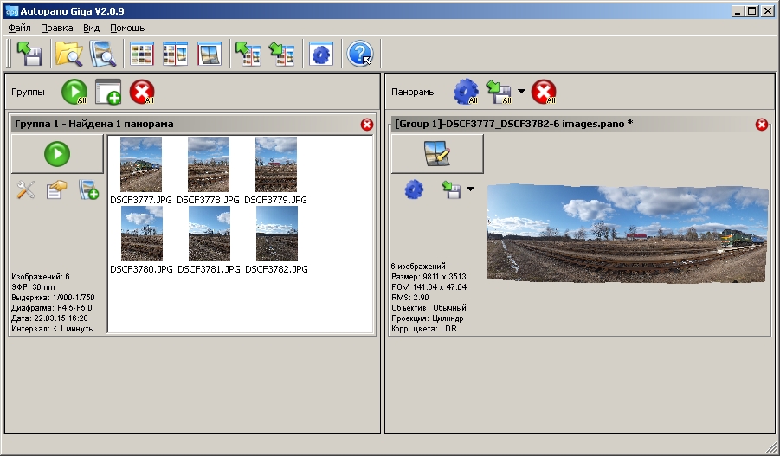Open the panorama editor button
780x456 pixels.
pyautogui.click(x=437, y=154)
